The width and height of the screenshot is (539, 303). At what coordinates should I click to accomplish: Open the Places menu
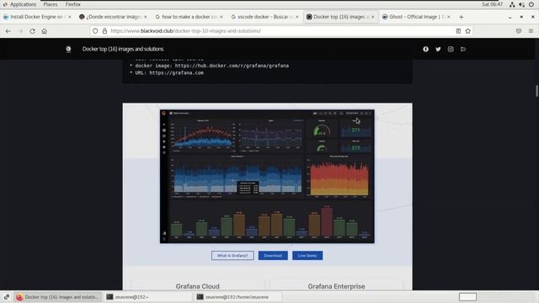click(x=51, y=4)
